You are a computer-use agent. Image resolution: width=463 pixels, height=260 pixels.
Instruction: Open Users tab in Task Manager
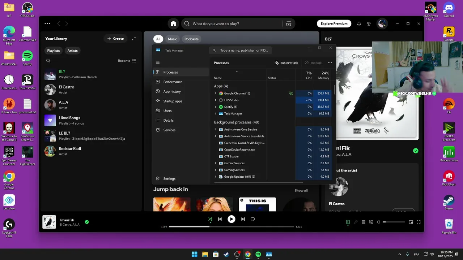(x=180, y=111)
